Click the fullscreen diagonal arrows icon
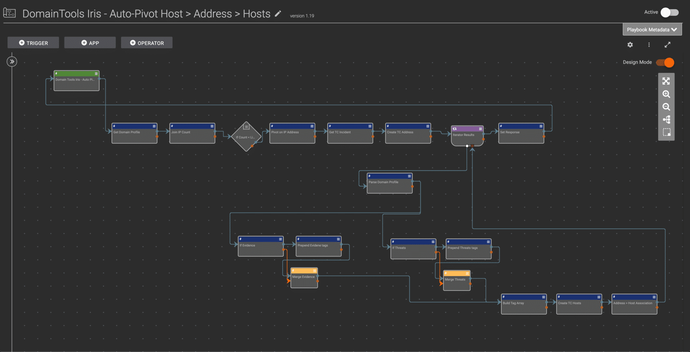Screen dimensions: 690x352 point(668,45)
